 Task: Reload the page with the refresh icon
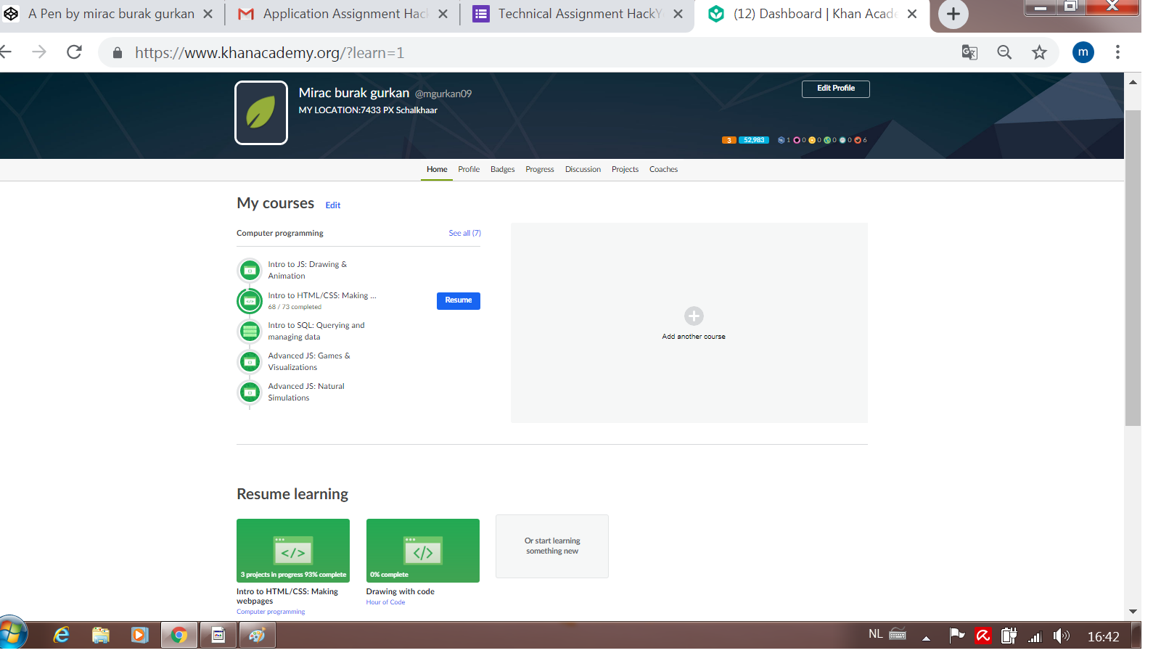tap(74, 52)
